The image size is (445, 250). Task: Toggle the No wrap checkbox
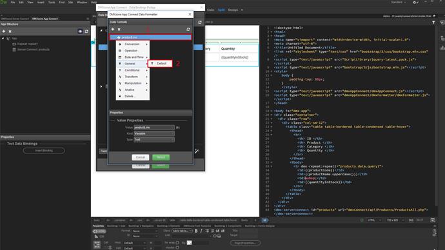[x=177, y=243]
